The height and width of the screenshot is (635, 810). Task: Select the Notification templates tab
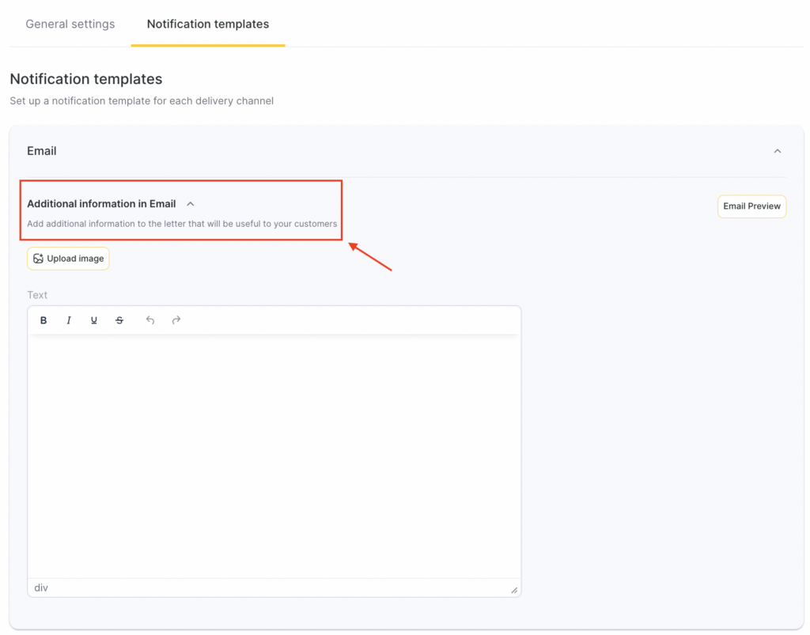pyautogui.click(x=208, y=25)
